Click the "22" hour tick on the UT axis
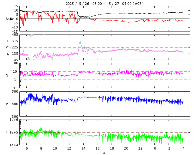 click(140, 148)
